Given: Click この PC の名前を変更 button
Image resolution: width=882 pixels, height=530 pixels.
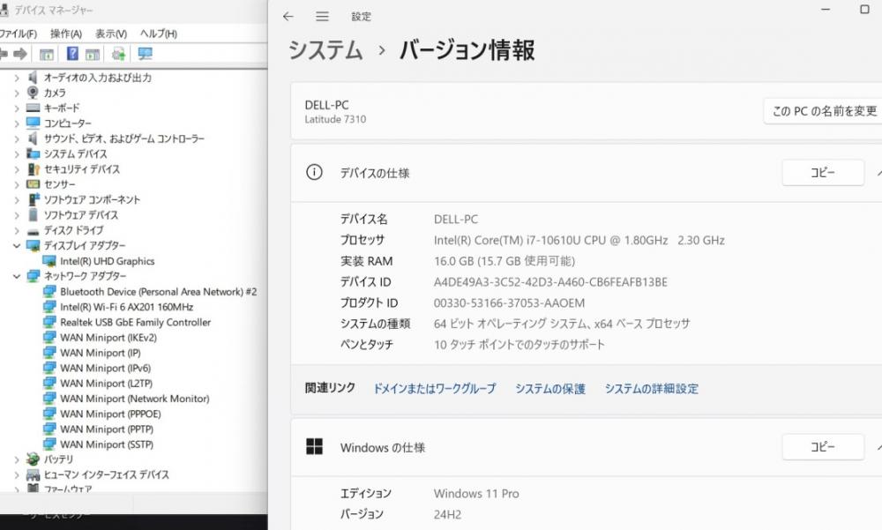Looking at the screenshot, I should 823,111.
